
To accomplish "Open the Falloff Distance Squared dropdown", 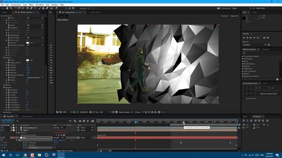I will [x=35, y=78].
